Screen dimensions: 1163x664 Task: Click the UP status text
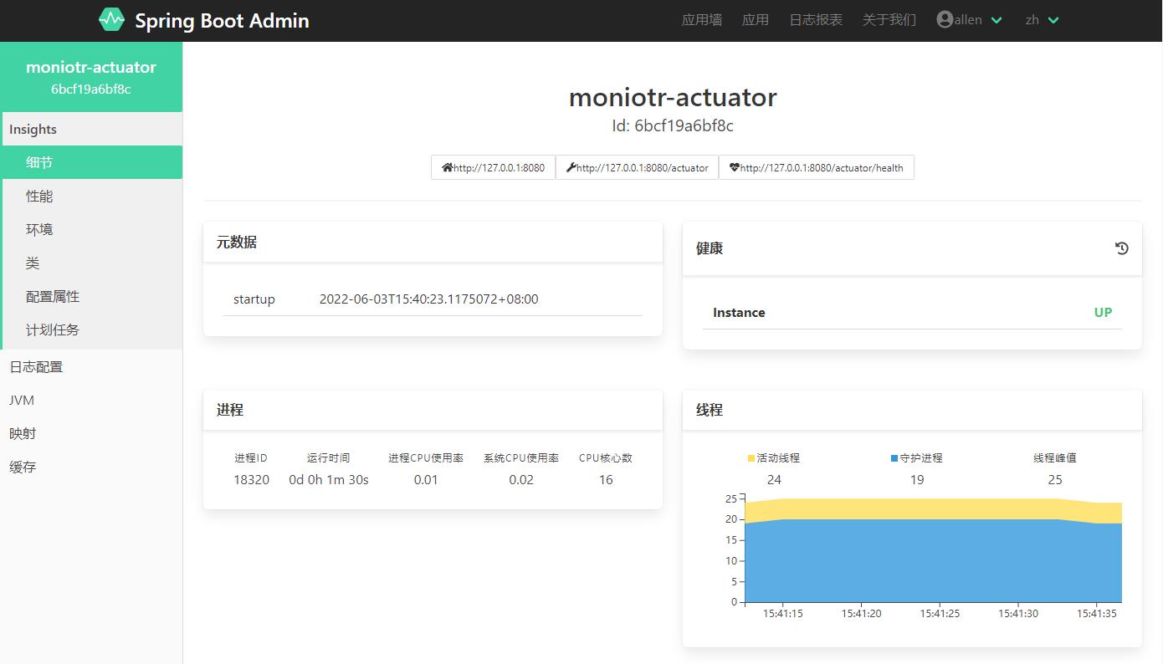tap(1103, 312)
